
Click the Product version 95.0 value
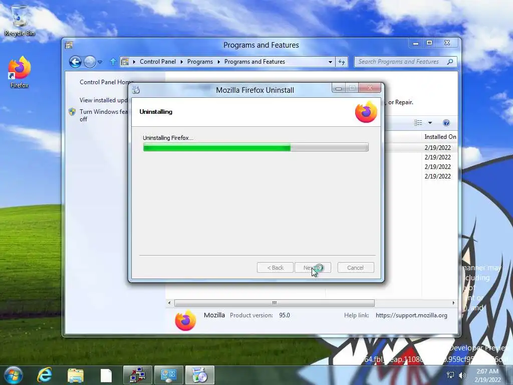pyautogui.click(x=285, y=315)
